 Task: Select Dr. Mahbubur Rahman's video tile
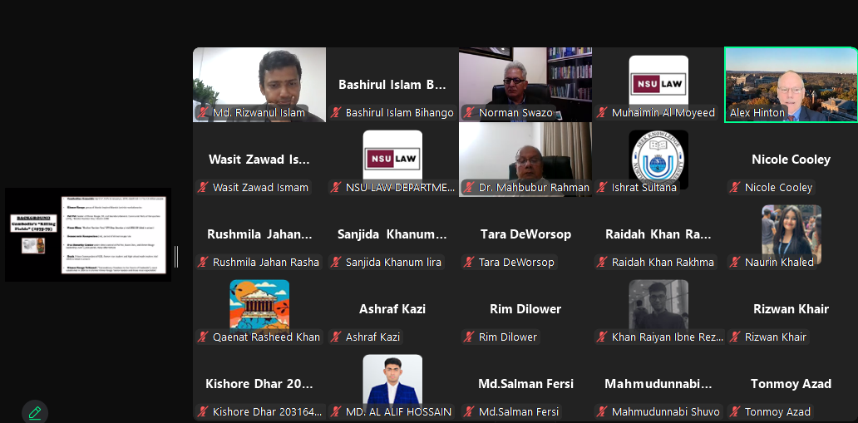point(525,160)
